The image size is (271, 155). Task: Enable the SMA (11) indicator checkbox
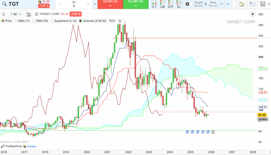coord(16,21)
